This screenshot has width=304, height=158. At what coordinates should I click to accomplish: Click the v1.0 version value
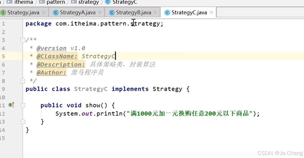pos(78,48)
